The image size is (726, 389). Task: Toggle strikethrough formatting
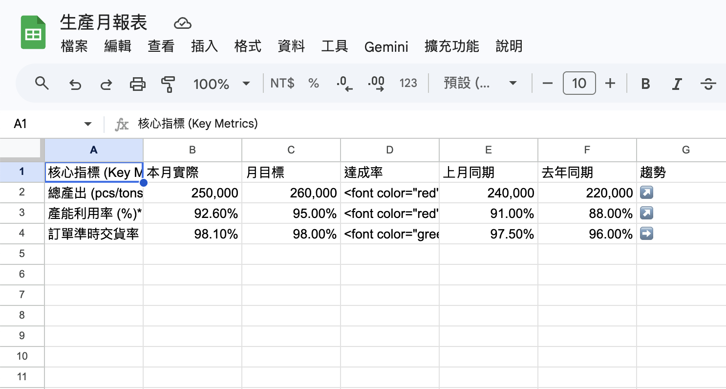click(x=708, y=83)
